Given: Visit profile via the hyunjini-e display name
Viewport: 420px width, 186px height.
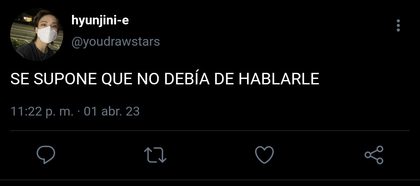Looking at the screenshot, I should [100, 21].
